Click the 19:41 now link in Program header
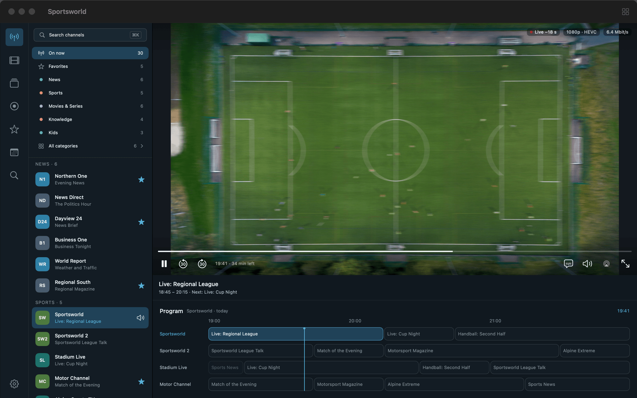The height and width of the screenshot is (398, 637). click(x=623, y=311)
